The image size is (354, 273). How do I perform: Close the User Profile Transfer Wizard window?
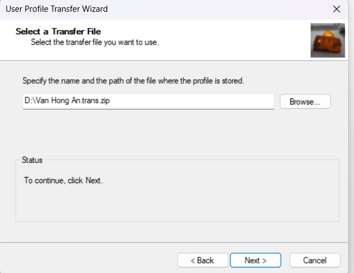coord(336,9)
